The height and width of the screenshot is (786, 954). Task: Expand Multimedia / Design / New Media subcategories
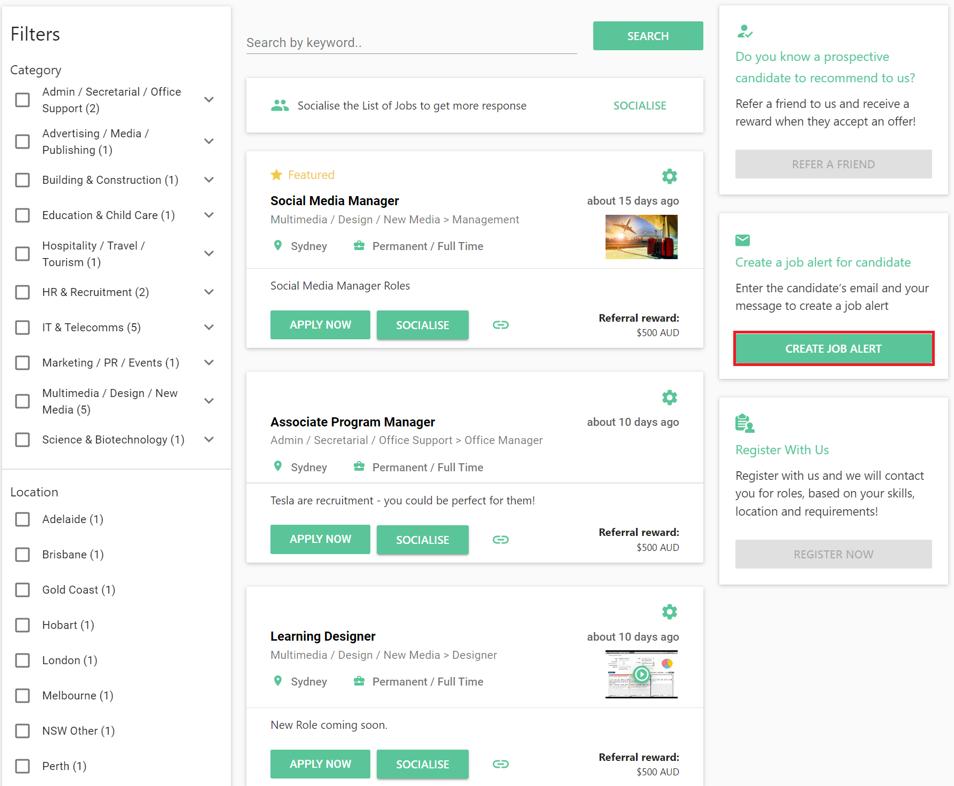[x=209, y=401]
